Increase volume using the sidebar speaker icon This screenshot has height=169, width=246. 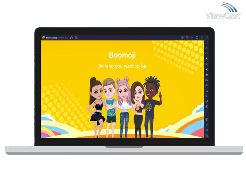coord(207,48)
